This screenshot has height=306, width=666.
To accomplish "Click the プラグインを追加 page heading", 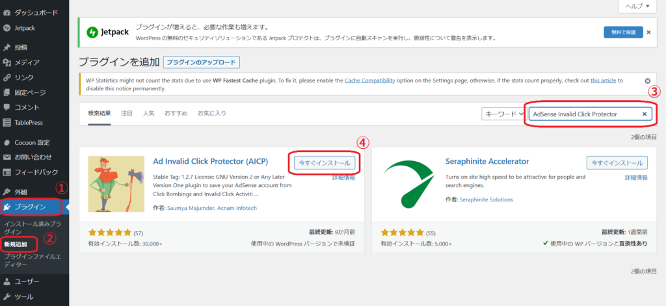I will pos(118,62).
